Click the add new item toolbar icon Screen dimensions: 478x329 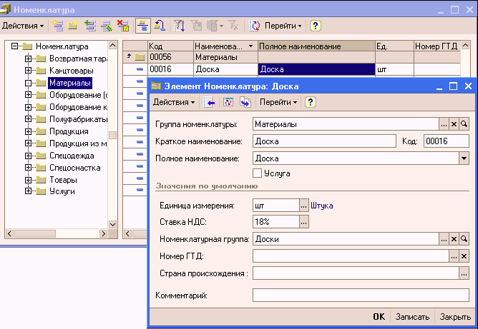[58, 26]
